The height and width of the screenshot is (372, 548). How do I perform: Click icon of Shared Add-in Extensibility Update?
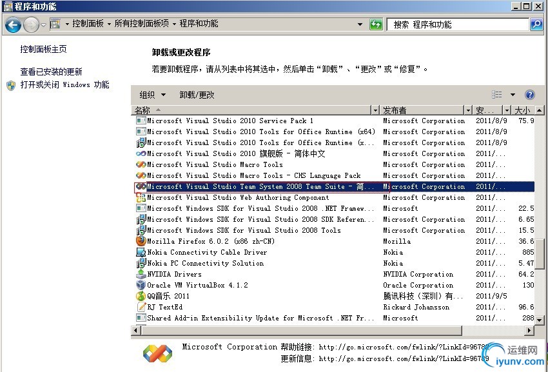coord(141,318)
